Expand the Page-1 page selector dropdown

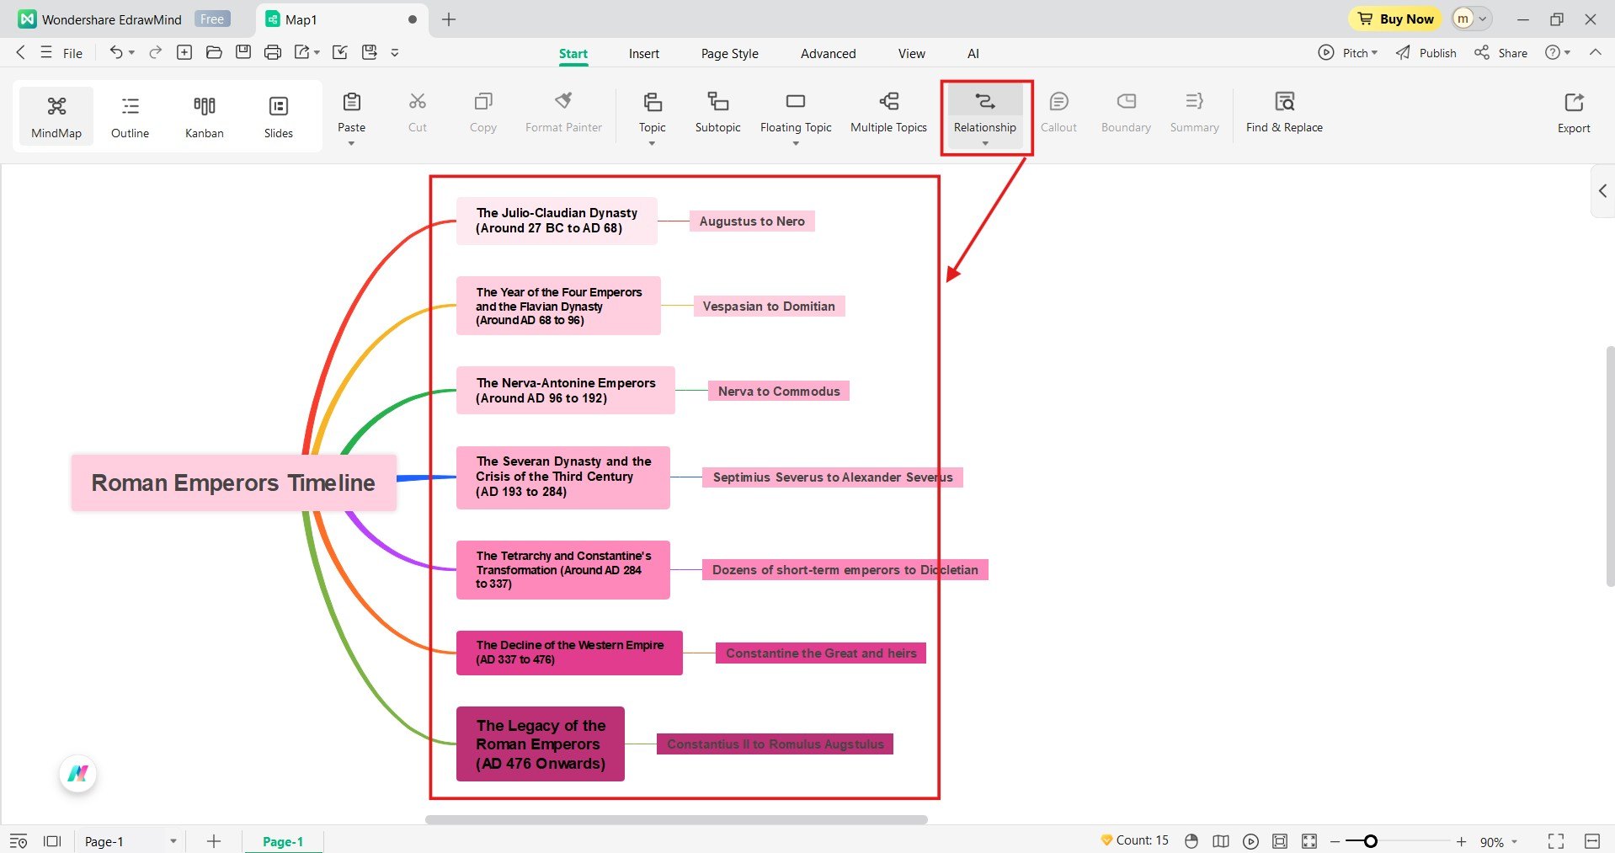tap(173, 840)
